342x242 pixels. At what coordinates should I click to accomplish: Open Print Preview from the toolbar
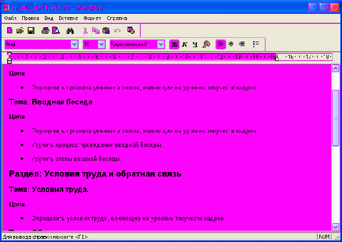pos(55,30)
